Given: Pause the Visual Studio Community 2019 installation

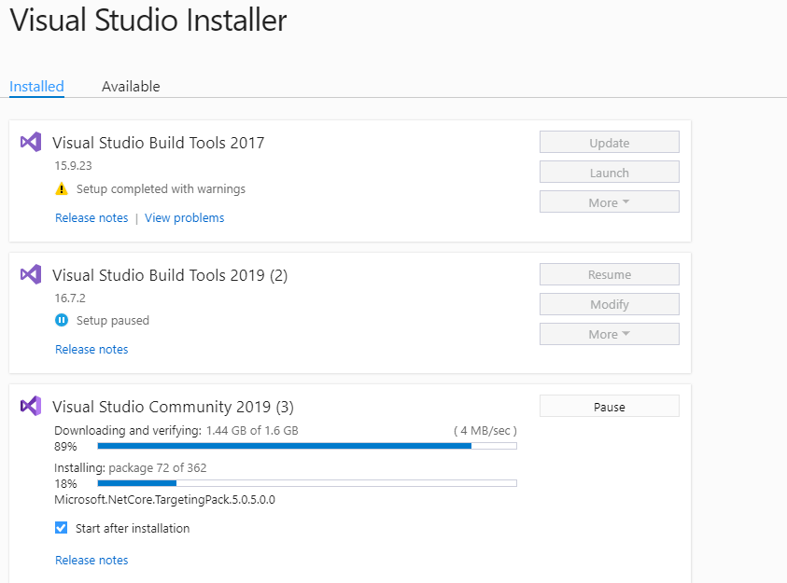Looking at the screenshot, I should (610, 407).
